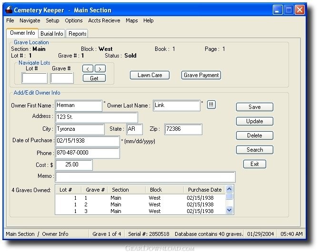Click the 'Sold' status value
The image size is (319, 252).
pos(130,56)
